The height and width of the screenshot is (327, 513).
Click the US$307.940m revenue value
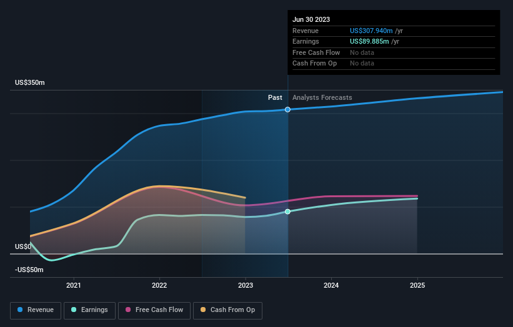371,31
